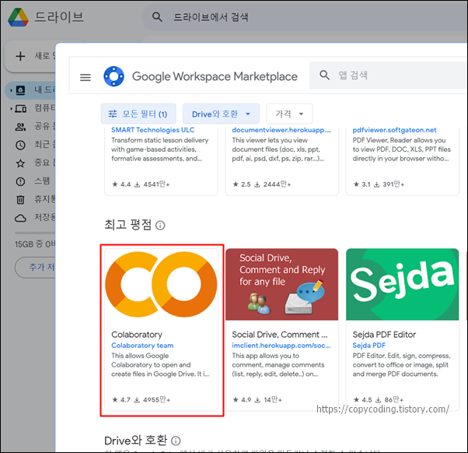The height and width of the screenshot is (453, 468).
Task: Open the Sejda PDF developer link
Action: [x=369, y=346]
